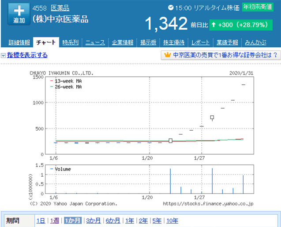
Task: Show the 10年 period chart
Action: pos(172,220)
